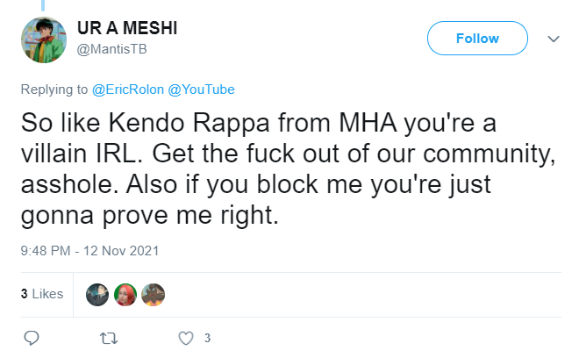Screen dimensions: 579x358
Task: View the red-haired liker's avatar
Action: point(125,295)
